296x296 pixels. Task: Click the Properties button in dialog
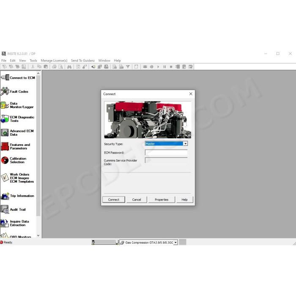(x=162, y=200)
